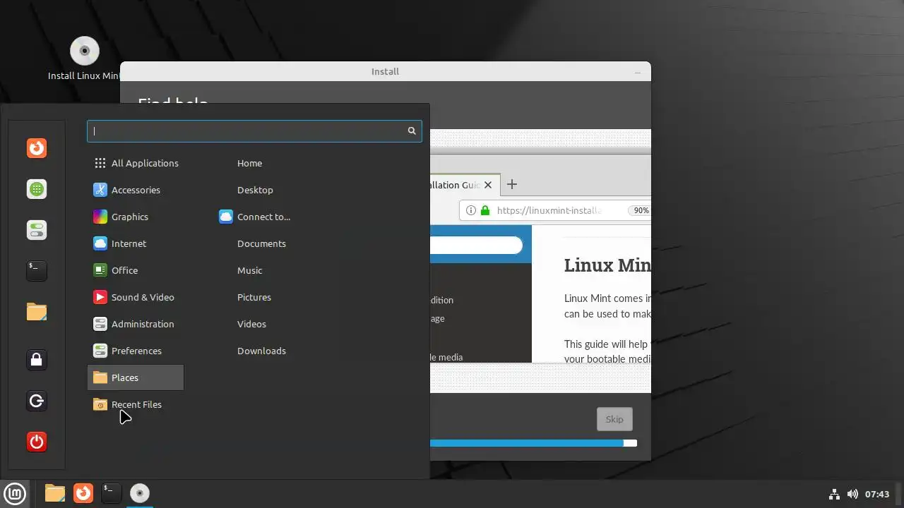The image size is (904, 508).
Task: Click the Install window title bar
Action: tap(385, 71)
